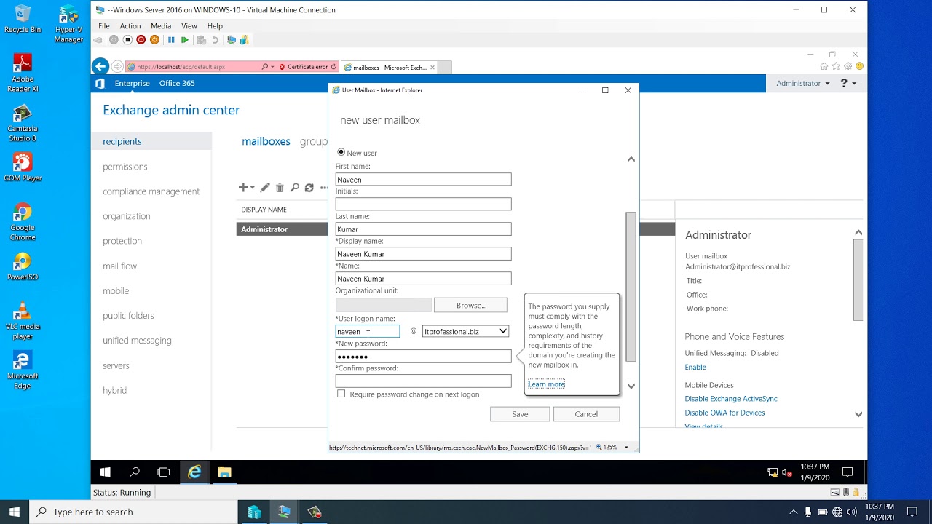Open Camtasia Studio 8 desktop icon
This screenshot has height=524, width=932.
click(x=23, y=123)
